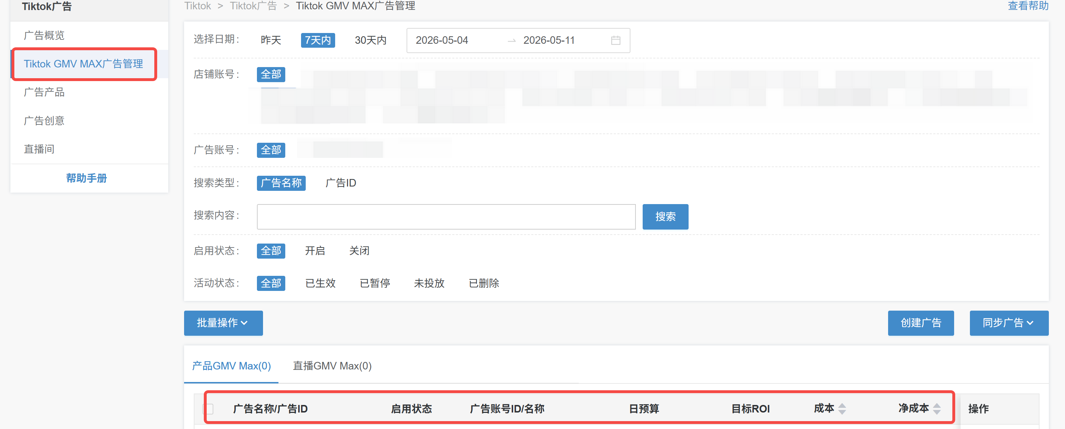
Task: Filter 活动状态 by 已暂停
Action: pyautogui.click(x=375, y=283)
